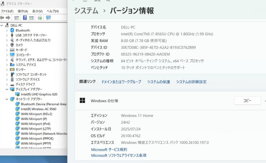Open the 表示(V) menu
This screenshot has height=163, width=266.
37,11
